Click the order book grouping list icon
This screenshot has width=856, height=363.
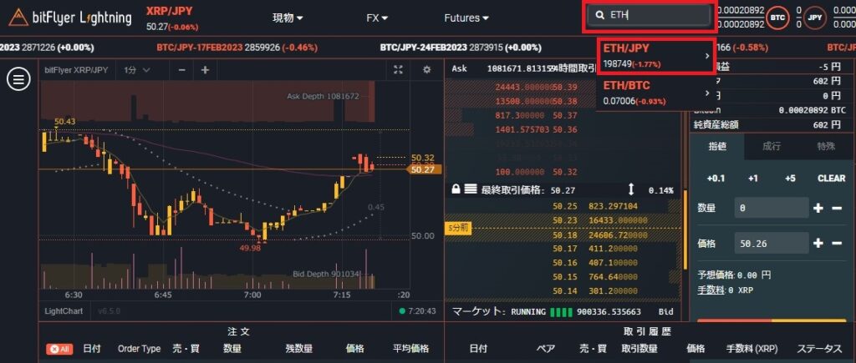[470, 189]
